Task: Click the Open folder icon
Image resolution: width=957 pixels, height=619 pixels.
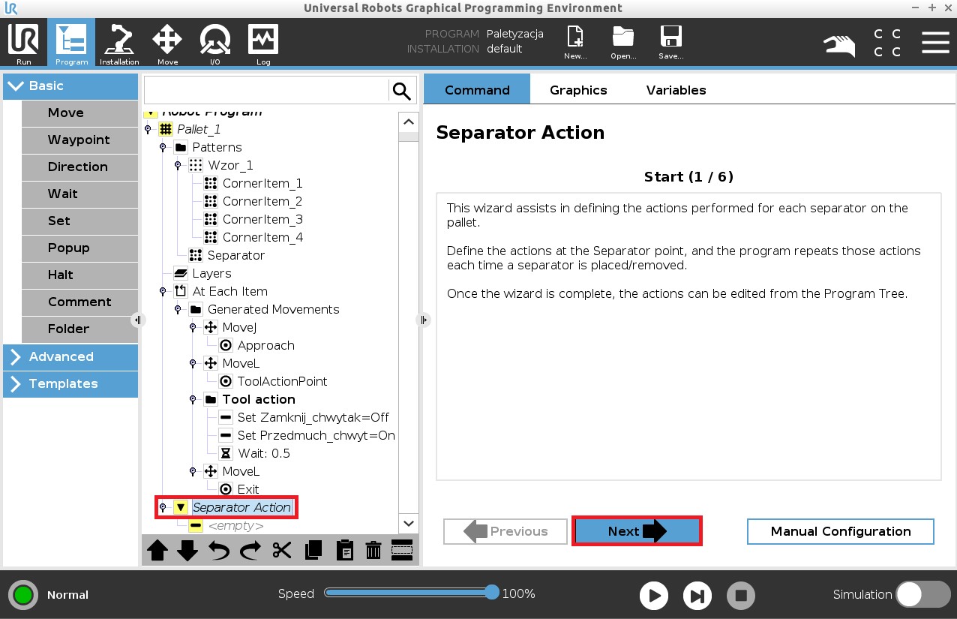Action: (623, 43)
